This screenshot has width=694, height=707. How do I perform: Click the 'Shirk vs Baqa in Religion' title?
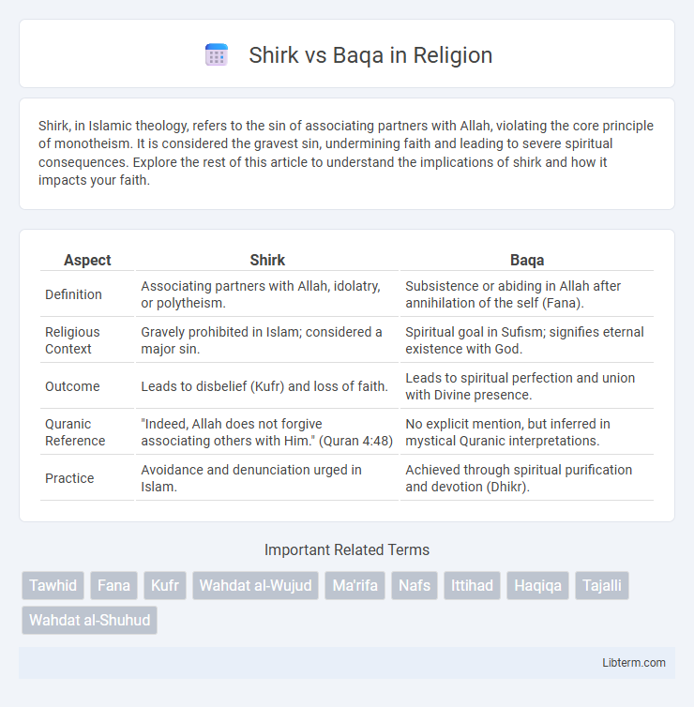click(x=370, y=55)
